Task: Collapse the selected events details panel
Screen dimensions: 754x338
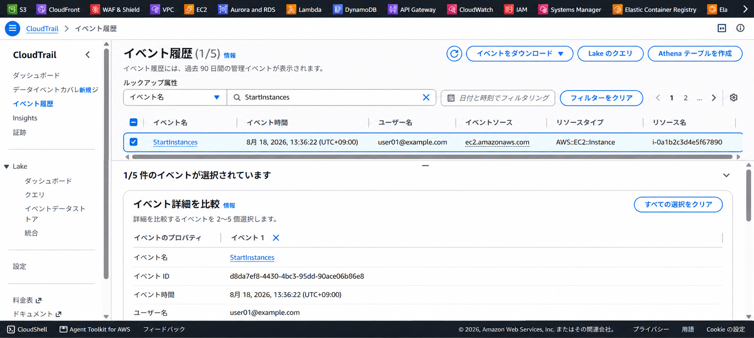Action: [x=726, y=175]
